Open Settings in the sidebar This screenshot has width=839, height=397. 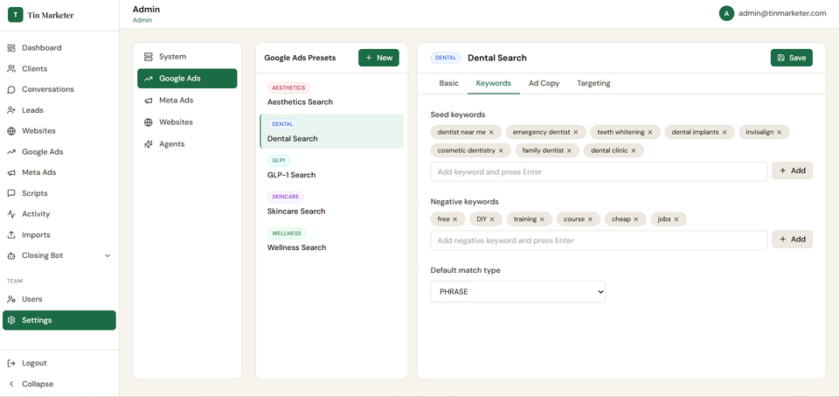click(59, 321)
